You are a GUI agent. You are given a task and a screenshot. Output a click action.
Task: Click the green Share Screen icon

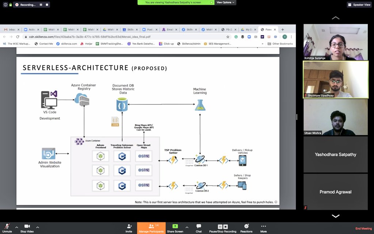click(175, 226)
